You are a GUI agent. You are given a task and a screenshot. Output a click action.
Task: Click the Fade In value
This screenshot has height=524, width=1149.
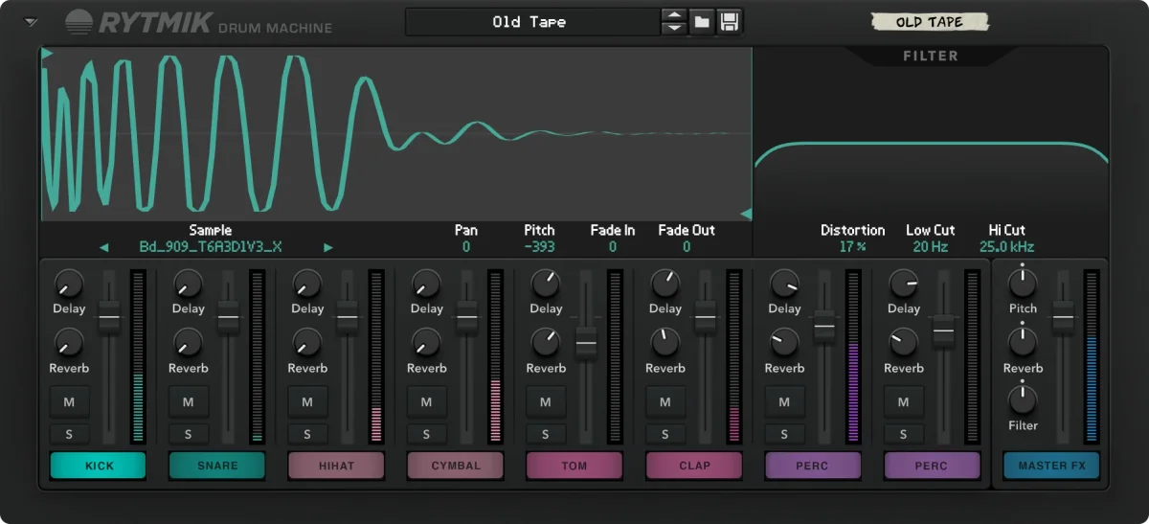click(x=613, y=247)
